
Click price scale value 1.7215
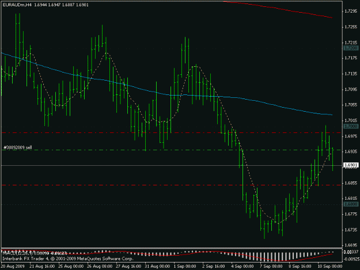[351, 43]
